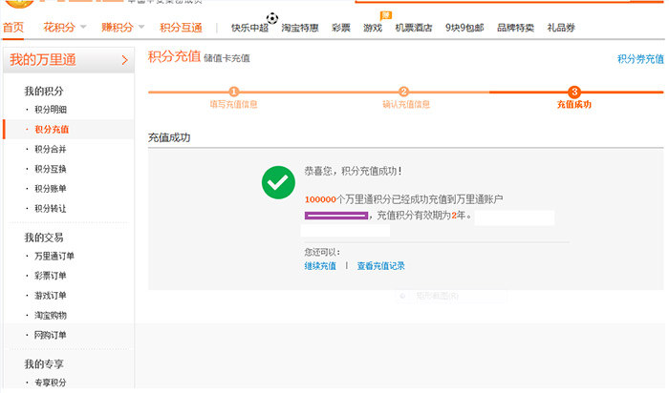Click the green success checkmark icon
This screenshot has height=393, width=669.
(x=278, y=182)
